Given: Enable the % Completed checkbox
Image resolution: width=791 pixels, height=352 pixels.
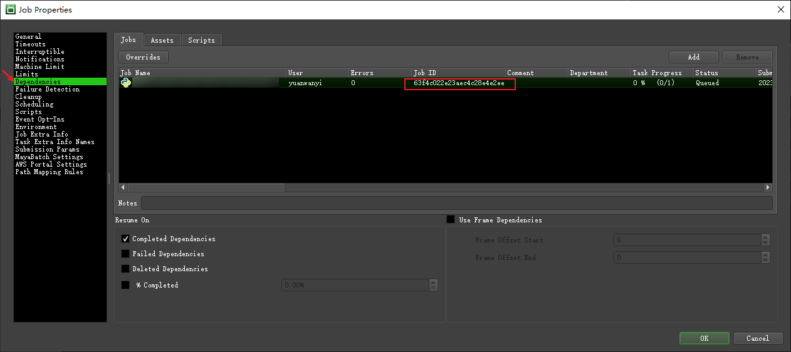Looking at the screenshot, I should (x=125, y=285).
